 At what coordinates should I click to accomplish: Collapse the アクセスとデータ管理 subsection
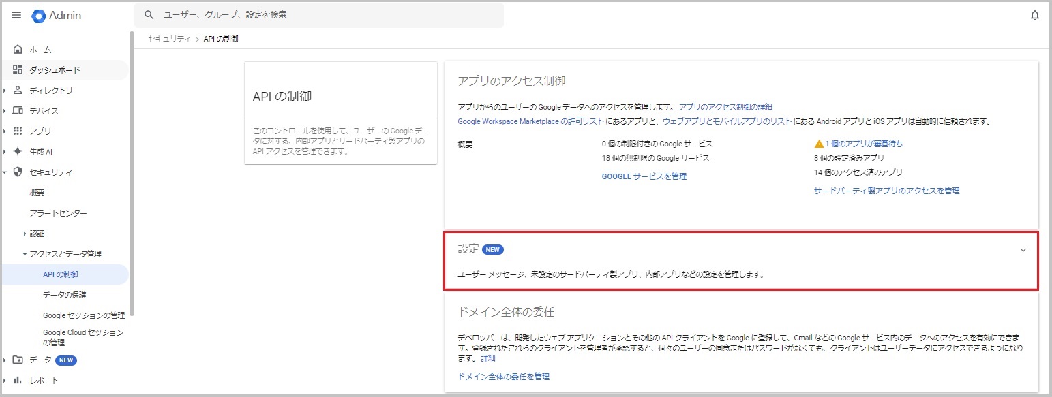(x=25, y=254)
